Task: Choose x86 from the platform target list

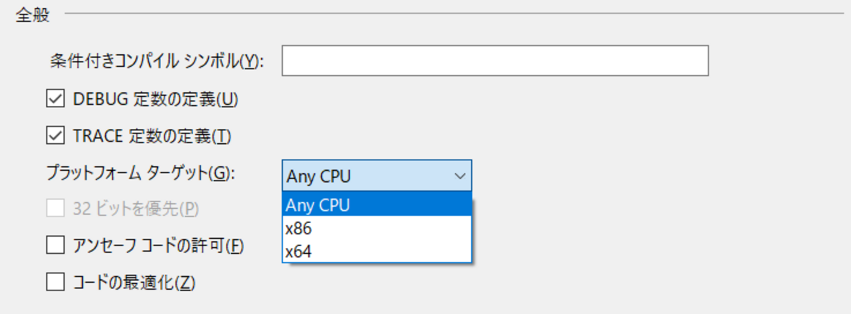Action: pyautogui.click(x=376, y=228)
